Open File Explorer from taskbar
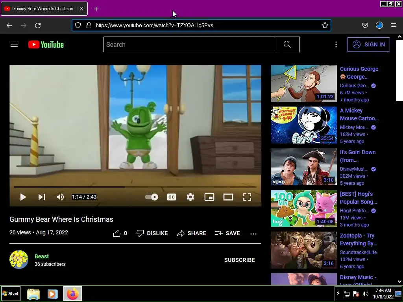The height and width of the screenshot is (302, 403). (33, 294)
